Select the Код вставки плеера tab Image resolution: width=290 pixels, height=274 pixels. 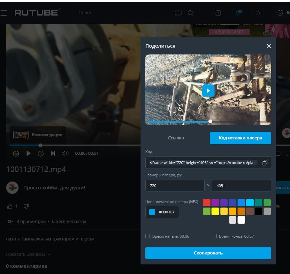coord(240,138)
